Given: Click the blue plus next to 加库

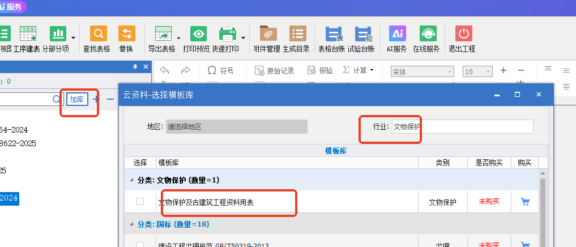Looking at the screenshot, I should [x=96, y=99].
